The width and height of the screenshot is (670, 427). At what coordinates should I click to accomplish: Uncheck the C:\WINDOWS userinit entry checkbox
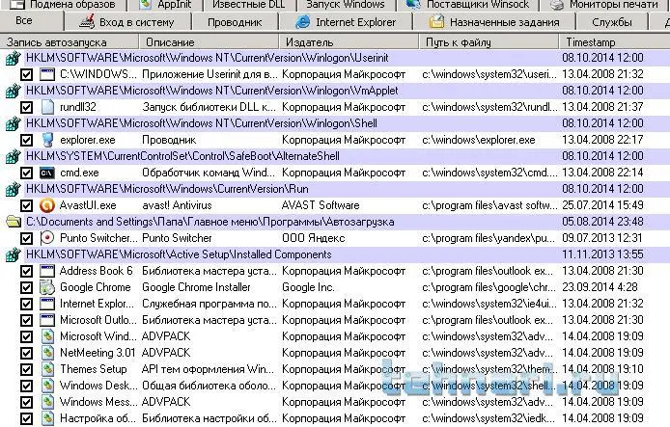tap(26, 74)
